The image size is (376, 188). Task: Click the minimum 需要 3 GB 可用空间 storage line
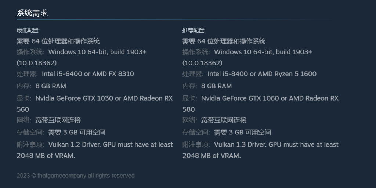(x=77, y=132)
